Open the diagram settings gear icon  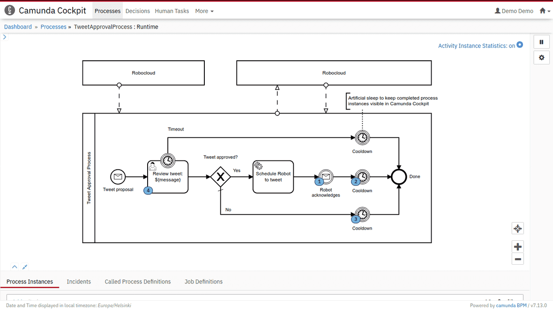coord(541,57)
